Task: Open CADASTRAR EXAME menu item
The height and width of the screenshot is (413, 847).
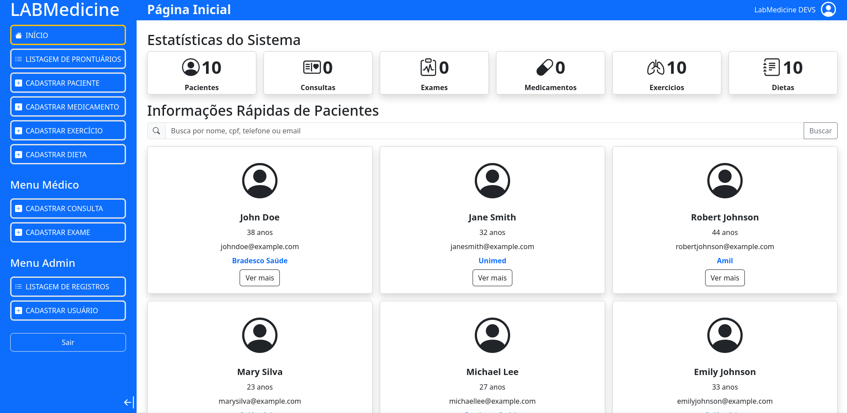Action: pos(68,232)
